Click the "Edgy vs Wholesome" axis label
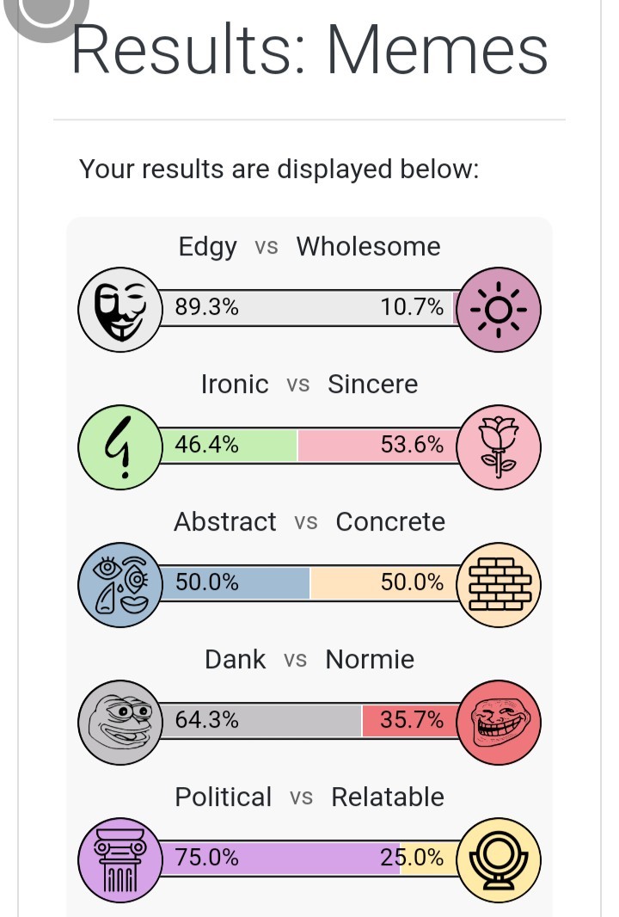Viewport: 619px width, 917px height. pyautogui.click(x=309, y=247)
